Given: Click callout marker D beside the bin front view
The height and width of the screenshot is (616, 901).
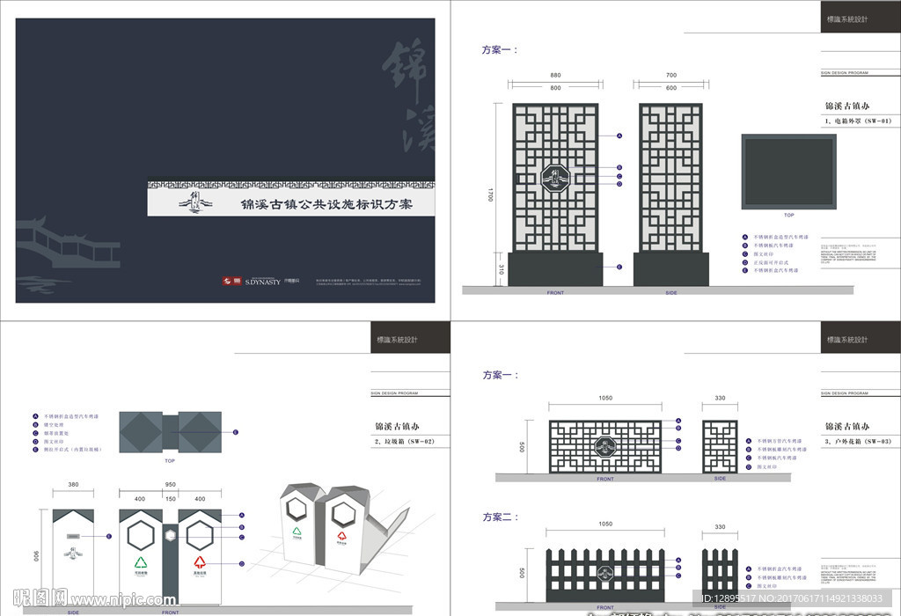Looking at the screenshot, I should [242, 564].
